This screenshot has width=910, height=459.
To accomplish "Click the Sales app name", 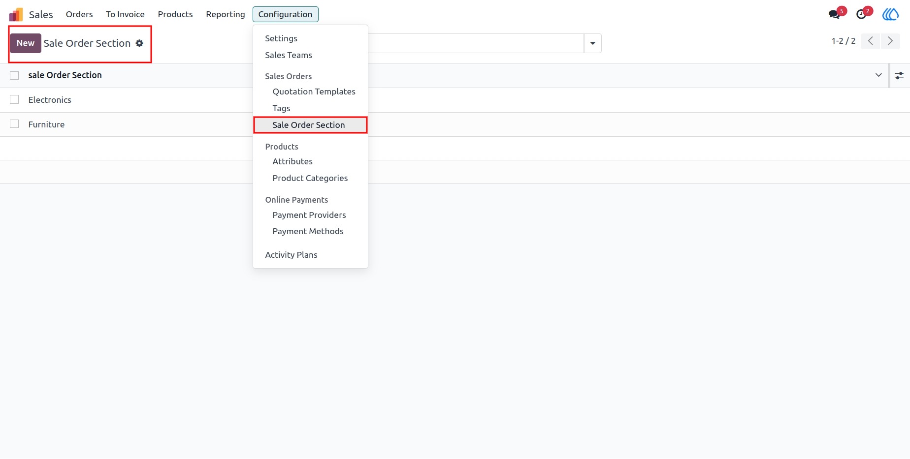I will click(41, 15).
